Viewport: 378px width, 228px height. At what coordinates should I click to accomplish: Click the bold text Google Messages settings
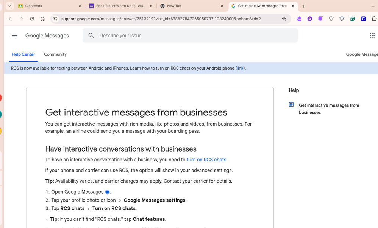[155, 200]
